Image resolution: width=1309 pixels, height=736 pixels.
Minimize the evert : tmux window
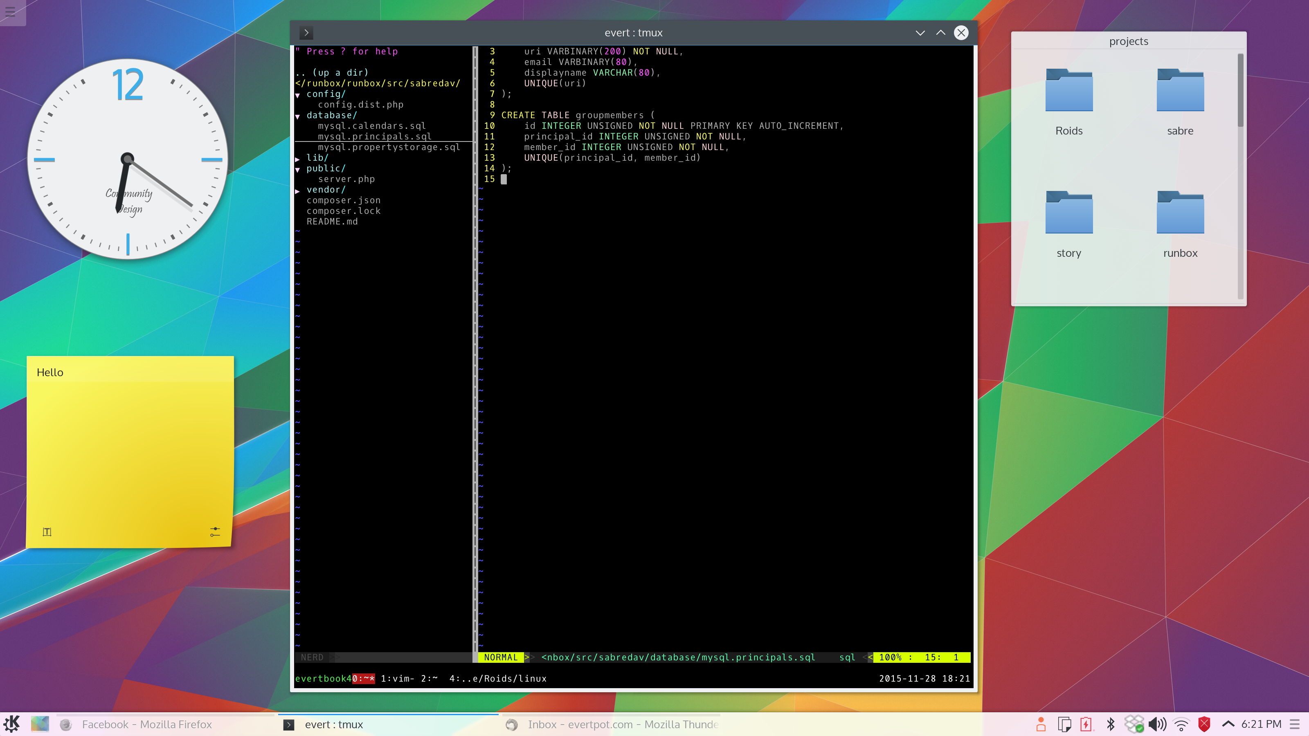pos(920,33)
